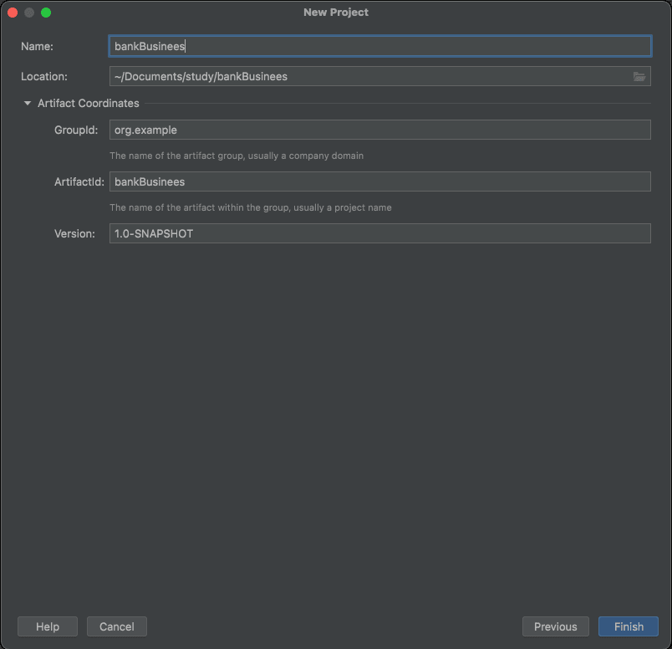This screenshot has width=672, height=649.
Task: Click the Help button
Action: point(48,626)
